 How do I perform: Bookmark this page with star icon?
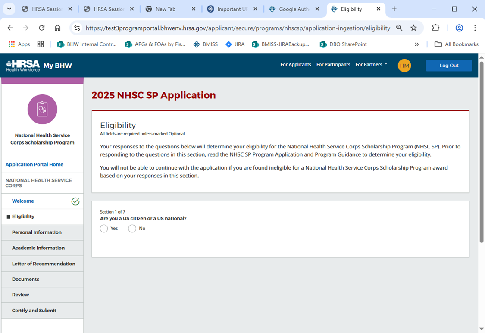(413, 28)
